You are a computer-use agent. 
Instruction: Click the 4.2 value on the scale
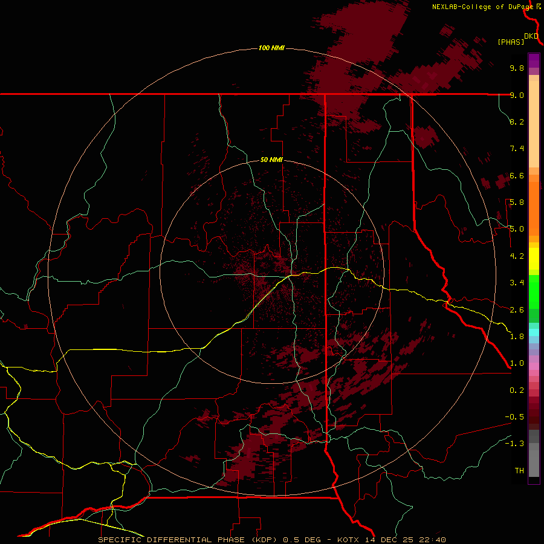[x=517, y=256]
